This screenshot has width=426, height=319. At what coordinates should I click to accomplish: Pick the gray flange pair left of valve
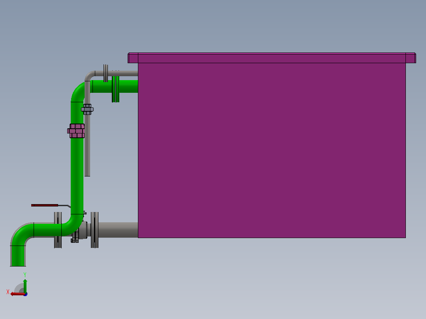pyautogui.click(x=58, y=230)
